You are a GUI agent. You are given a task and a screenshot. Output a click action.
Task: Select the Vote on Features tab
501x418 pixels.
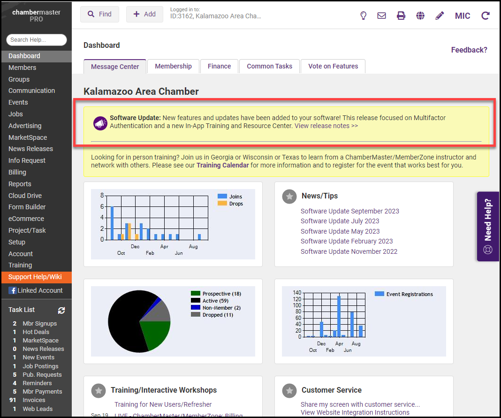(x=333, y=66)
